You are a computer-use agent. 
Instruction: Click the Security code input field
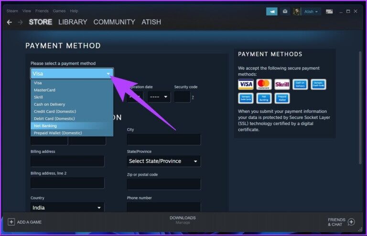(182, 97)
